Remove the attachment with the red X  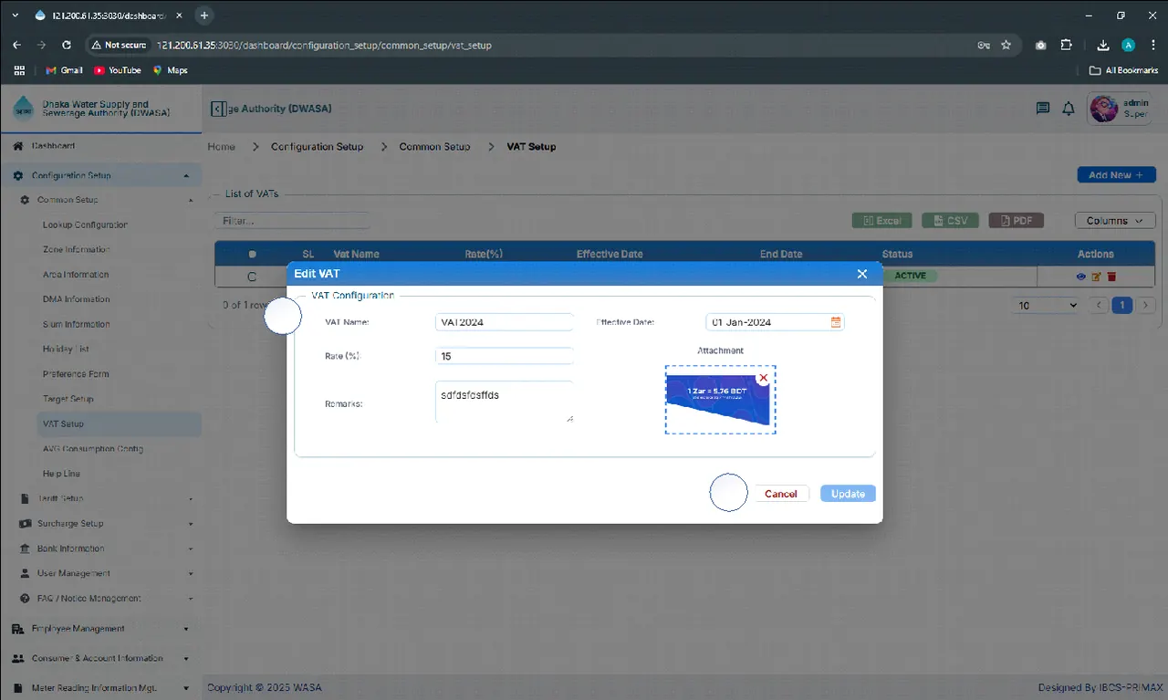click(x=764, y=378)
